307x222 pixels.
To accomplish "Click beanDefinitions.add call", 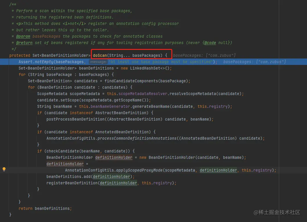I will (68, 177).
